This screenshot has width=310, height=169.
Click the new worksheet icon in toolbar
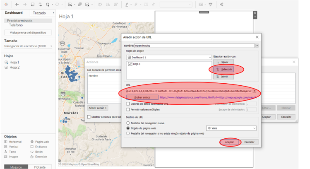point(70,5)
